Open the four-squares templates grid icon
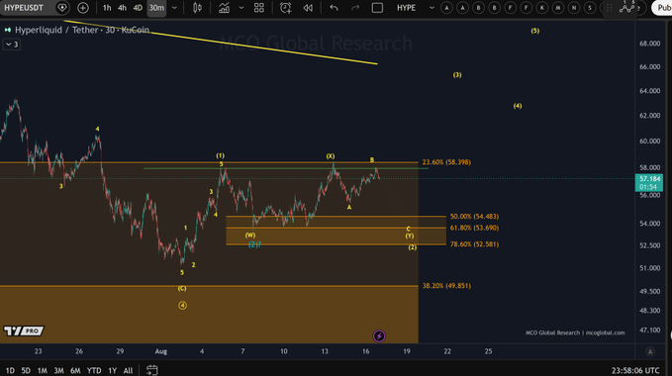Viewport: 672px width, 376px height. 259,8
